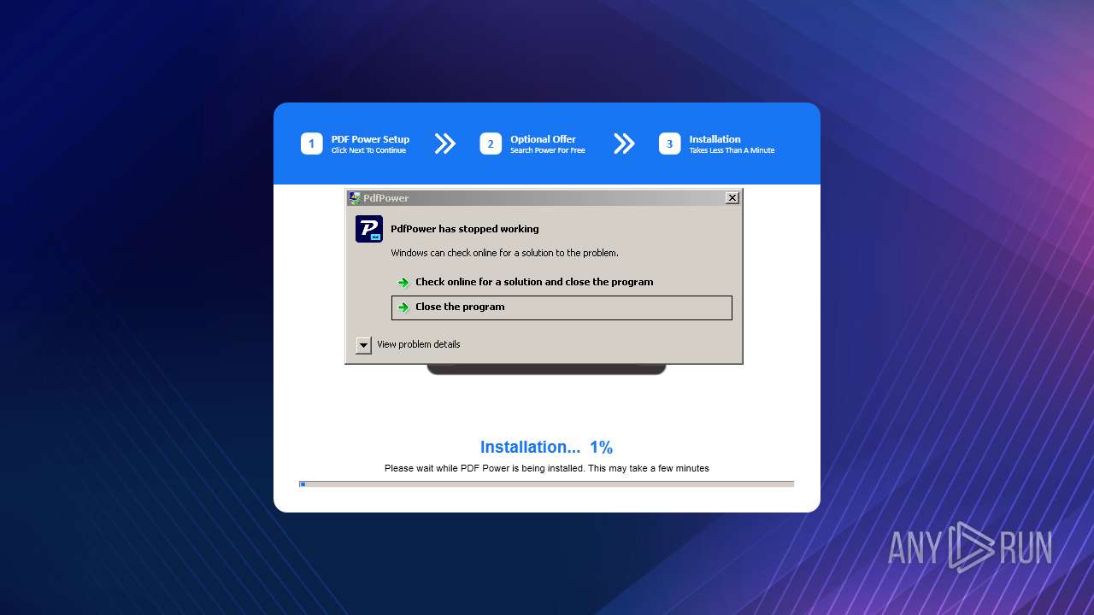
Task: Click 'Windows can check online' message text
Action: point(504,253)
